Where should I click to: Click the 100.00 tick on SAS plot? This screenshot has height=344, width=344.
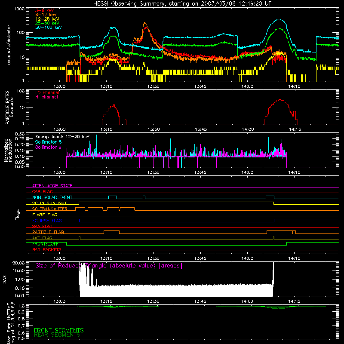(17, 263)
